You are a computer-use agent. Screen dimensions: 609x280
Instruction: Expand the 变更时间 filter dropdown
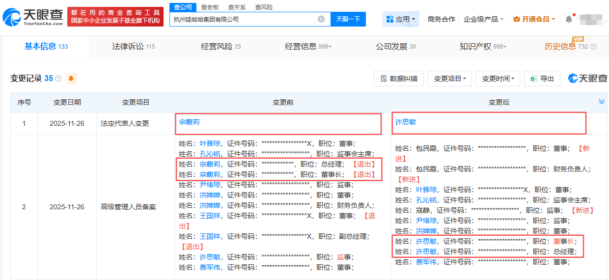click(x=498, y=79)
